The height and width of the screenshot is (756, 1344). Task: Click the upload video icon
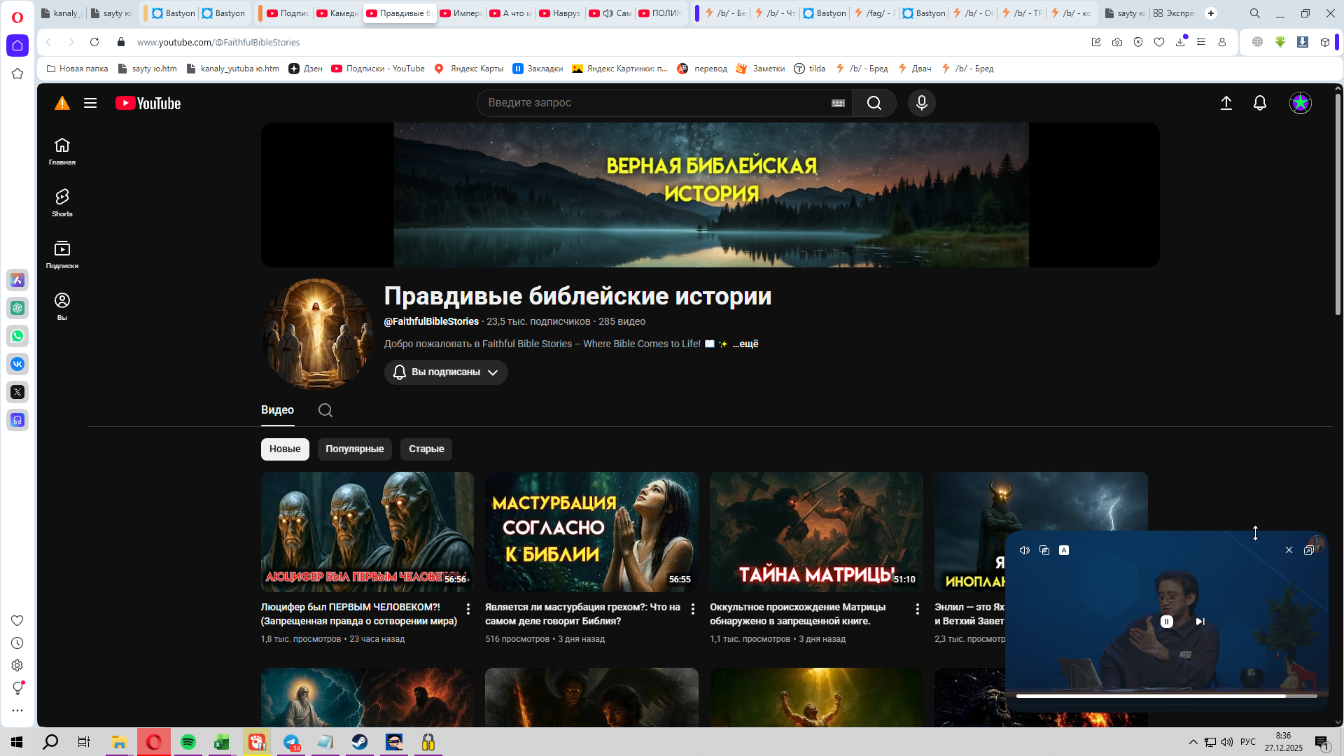point(1226,103)
